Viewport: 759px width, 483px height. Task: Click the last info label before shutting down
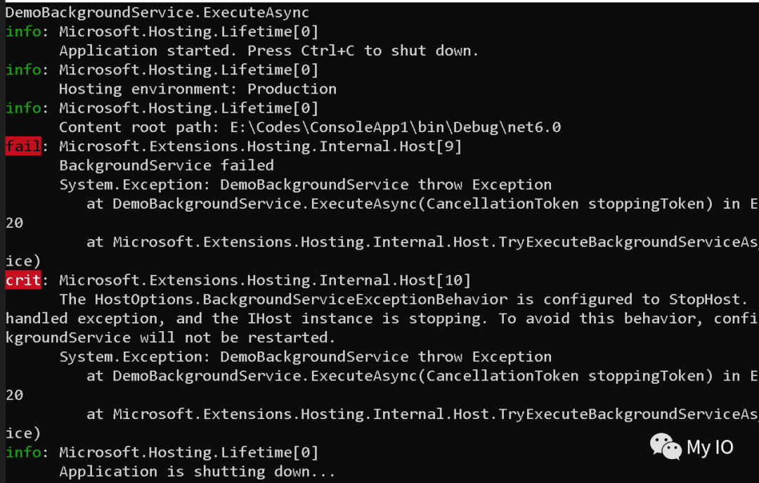[x=23, y=452]
